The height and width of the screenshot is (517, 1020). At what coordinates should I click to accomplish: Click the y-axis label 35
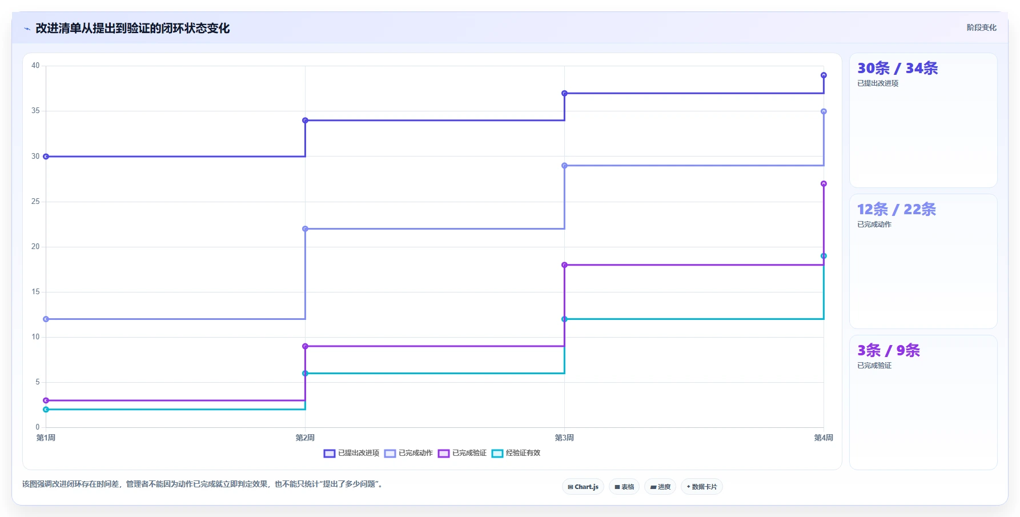coord(35,111)
